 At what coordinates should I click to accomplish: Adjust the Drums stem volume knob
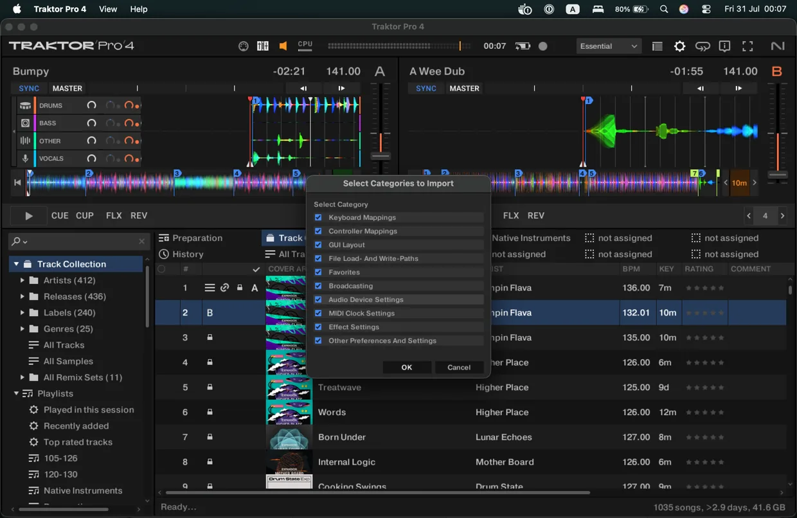point(91,105)
